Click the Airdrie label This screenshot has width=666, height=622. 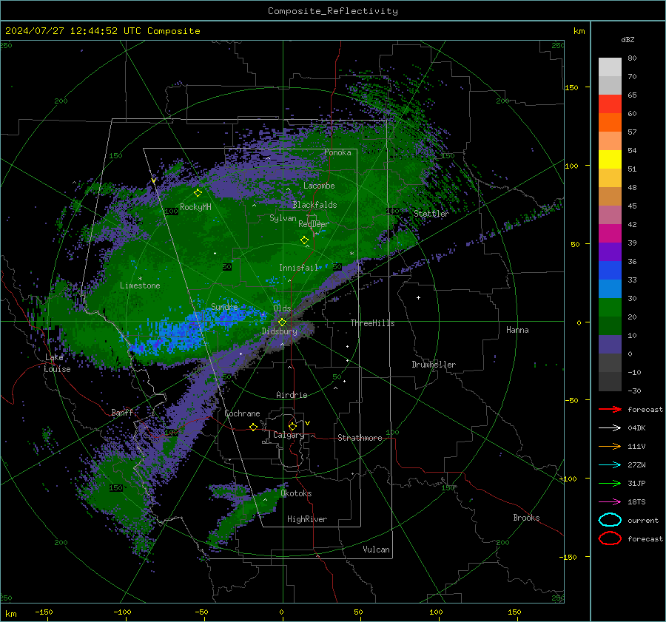click(x=292, y=395)
